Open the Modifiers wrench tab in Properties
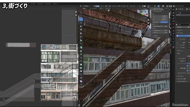This screenshot has width=190, height=107. coord(173,34)
